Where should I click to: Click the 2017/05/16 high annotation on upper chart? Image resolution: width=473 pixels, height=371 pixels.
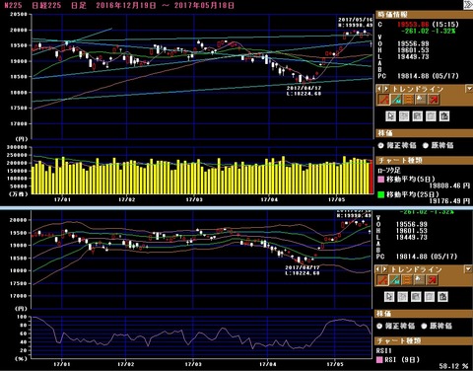pos(356,23)
